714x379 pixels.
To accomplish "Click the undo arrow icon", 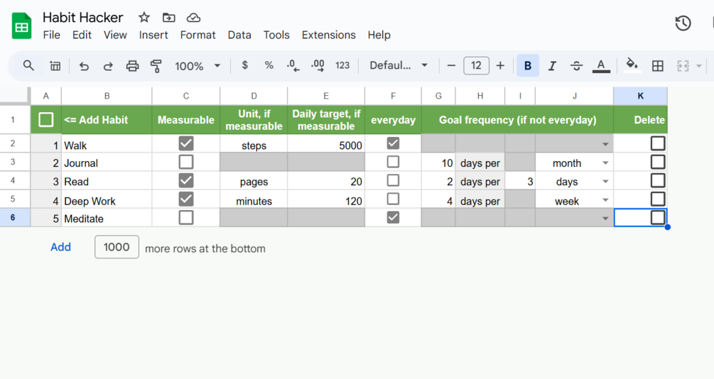I will point(84,66).
